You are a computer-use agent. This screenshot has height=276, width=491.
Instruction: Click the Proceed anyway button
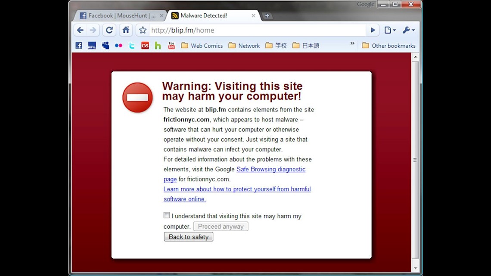[221, 226]
